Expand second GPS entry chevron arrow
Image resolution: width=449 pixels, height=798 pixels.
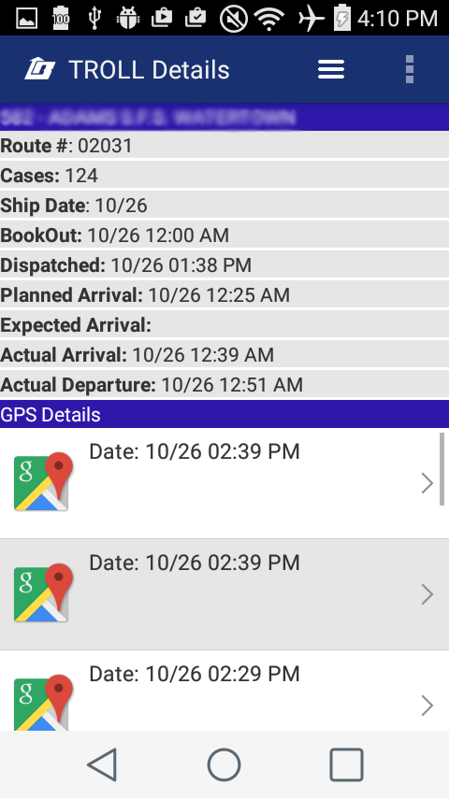[x=427, y=594]
